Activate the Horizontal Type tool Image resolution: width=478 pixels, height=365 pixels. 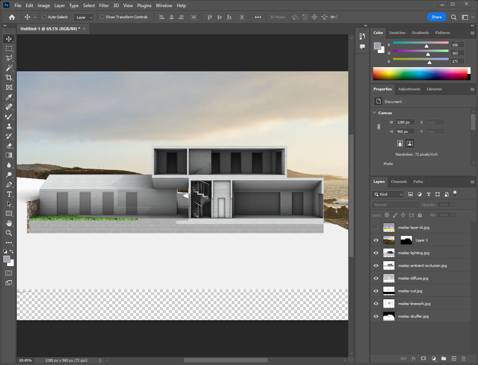[x=9, y=194]
